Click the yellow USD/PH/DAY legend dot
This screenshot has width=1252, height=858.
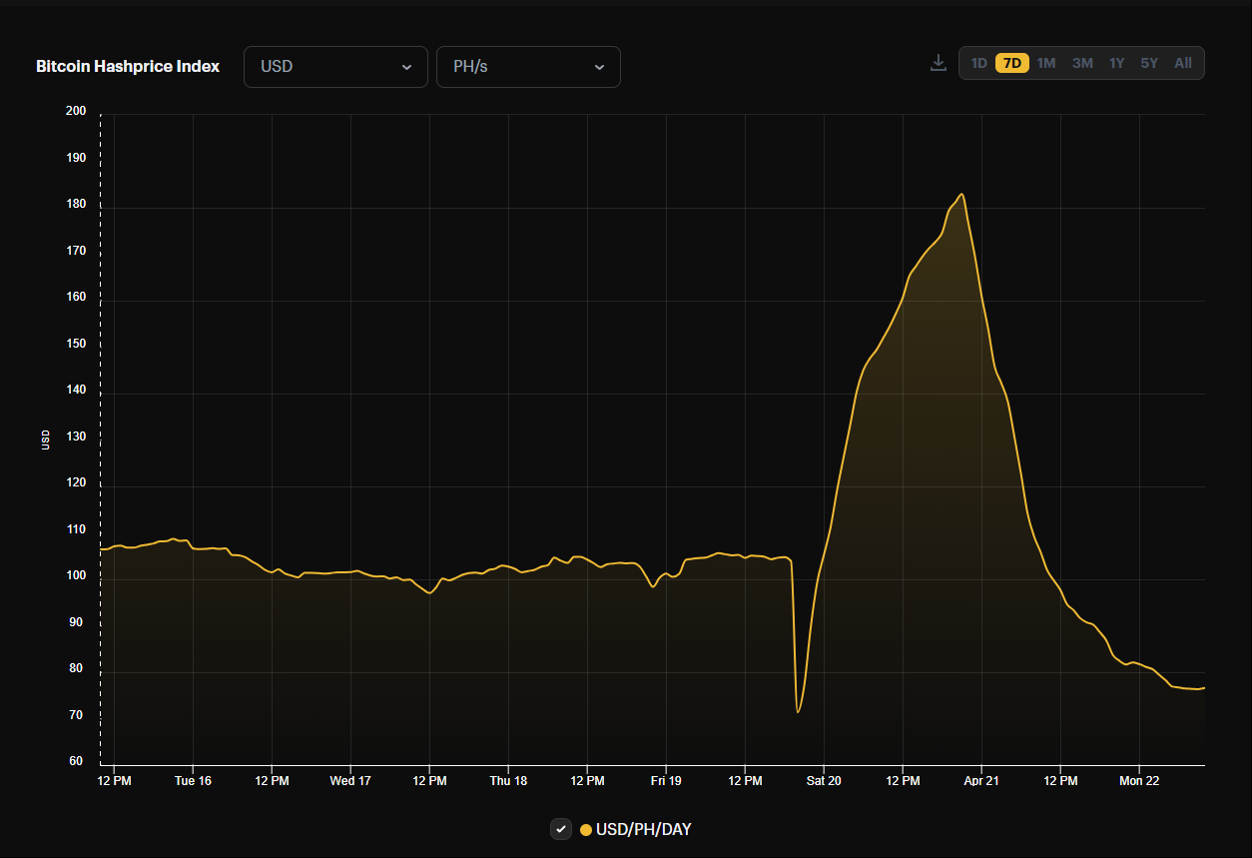pyautogui.click(x=586, y=830)
